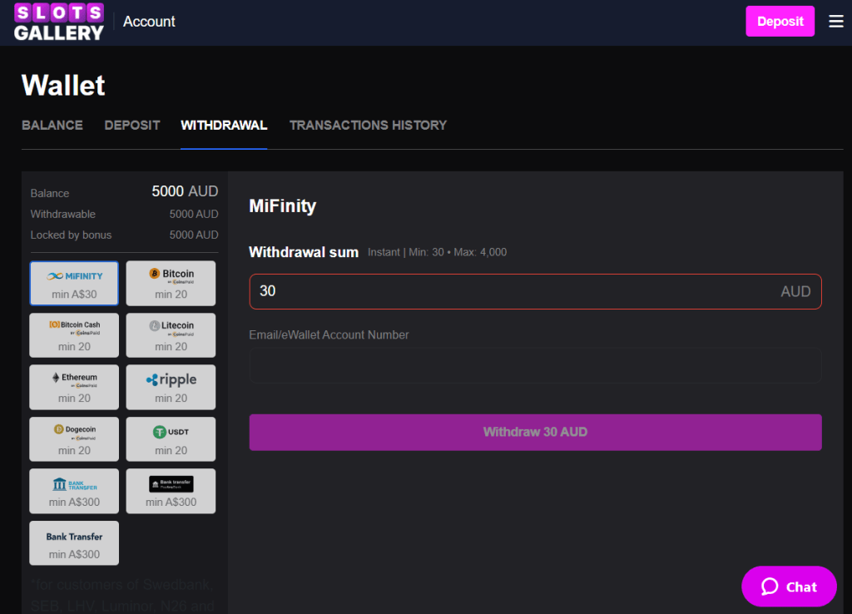Viewport: 852px width, 614px height.
Task: Select black Bank transfer logo method
Action: point(171,491)
